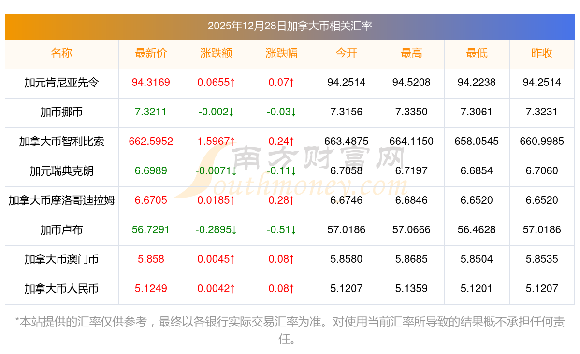The height and width of the screenshot is (354, 580).
Task: Click change amount -0.002↓
Action: click(x=216, y=112)
